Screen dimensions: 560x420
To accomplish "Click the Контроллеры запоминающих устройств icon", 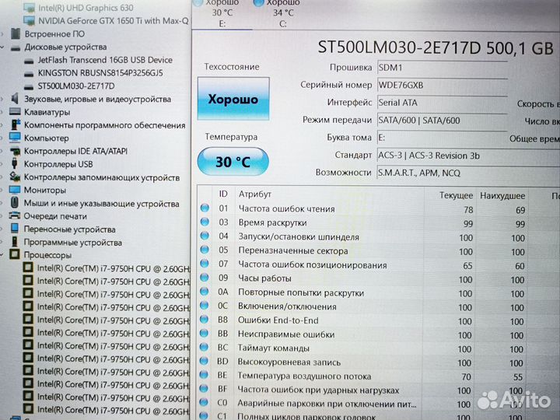I will pos(15,177).
